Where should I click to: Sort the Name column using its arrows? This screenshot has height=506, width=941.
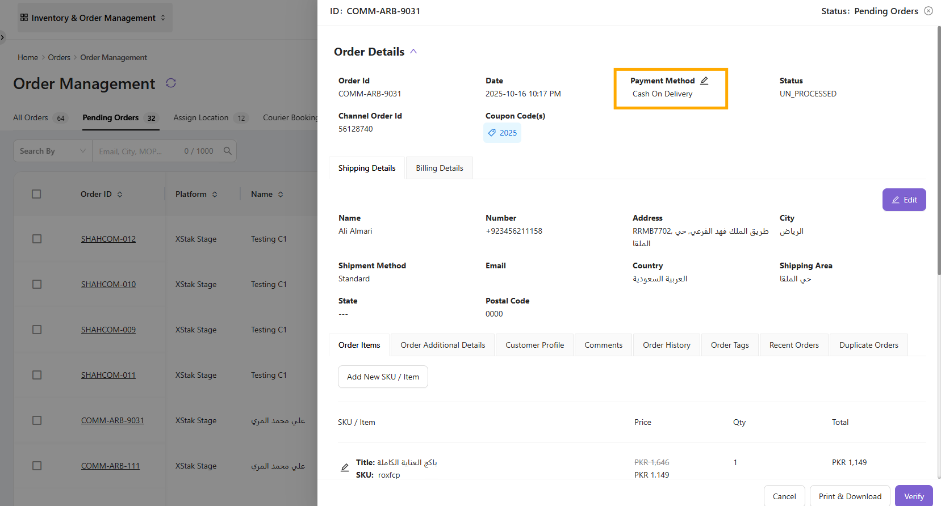click(x=281, y=195)
